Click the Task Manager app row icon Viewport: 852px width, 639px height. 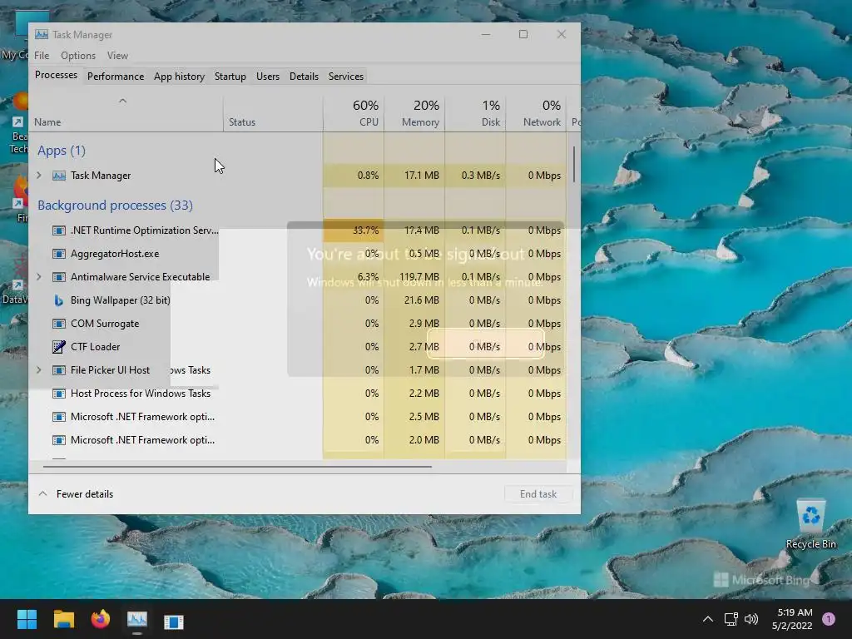pos(59,176)
